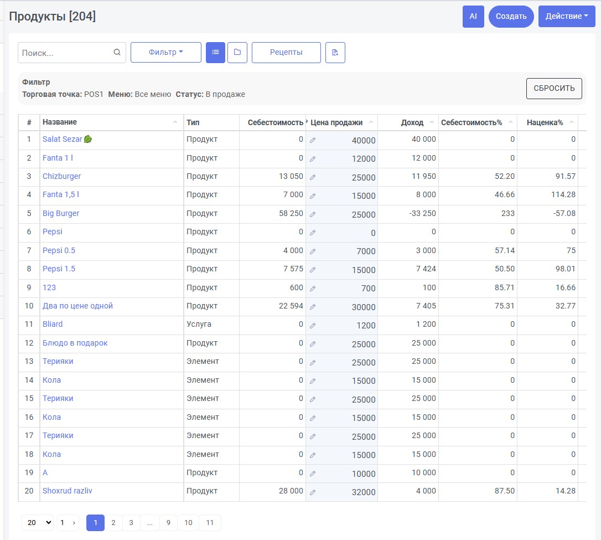Edit price pencil for product A
The image size is (601, 540).
313,474
